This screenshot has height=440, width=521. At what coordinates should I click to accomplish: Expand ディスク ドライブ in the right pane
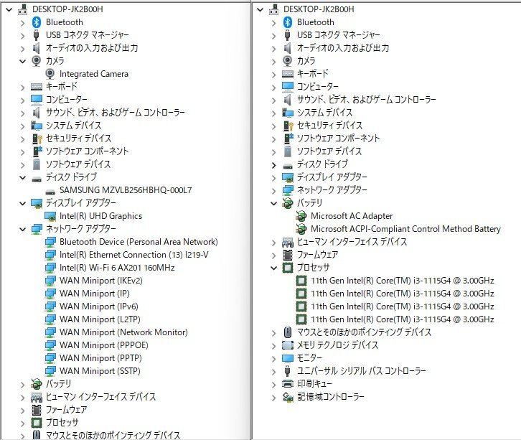click(x=274, y=165)
